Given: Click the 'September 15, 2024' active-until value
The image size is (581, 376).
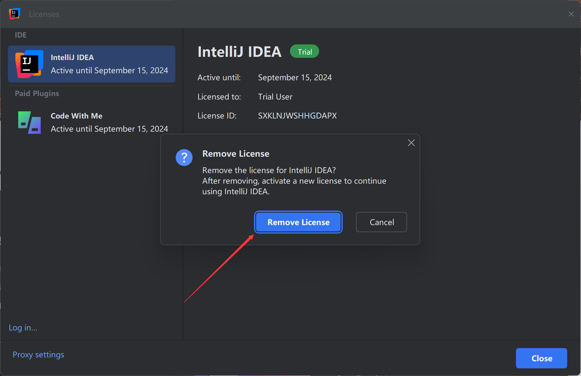Looking at the screenshot, I should tap(295, 78).
